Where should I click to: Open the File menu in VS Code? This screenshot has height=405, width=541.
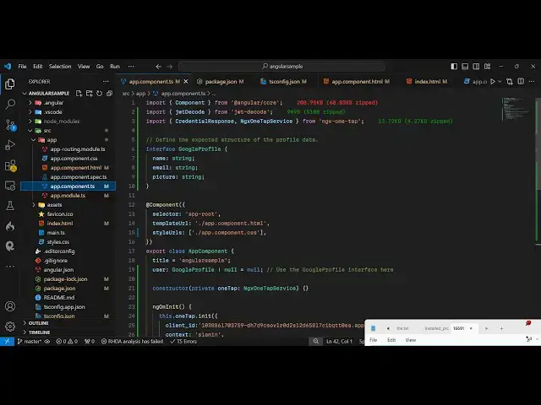point(22,67)
